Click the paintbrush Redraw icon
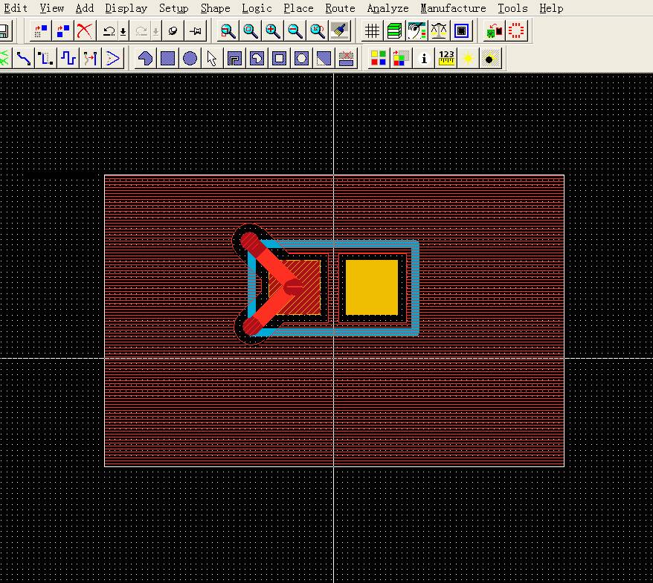Screen dimensions: 653x583 point(340,30)
